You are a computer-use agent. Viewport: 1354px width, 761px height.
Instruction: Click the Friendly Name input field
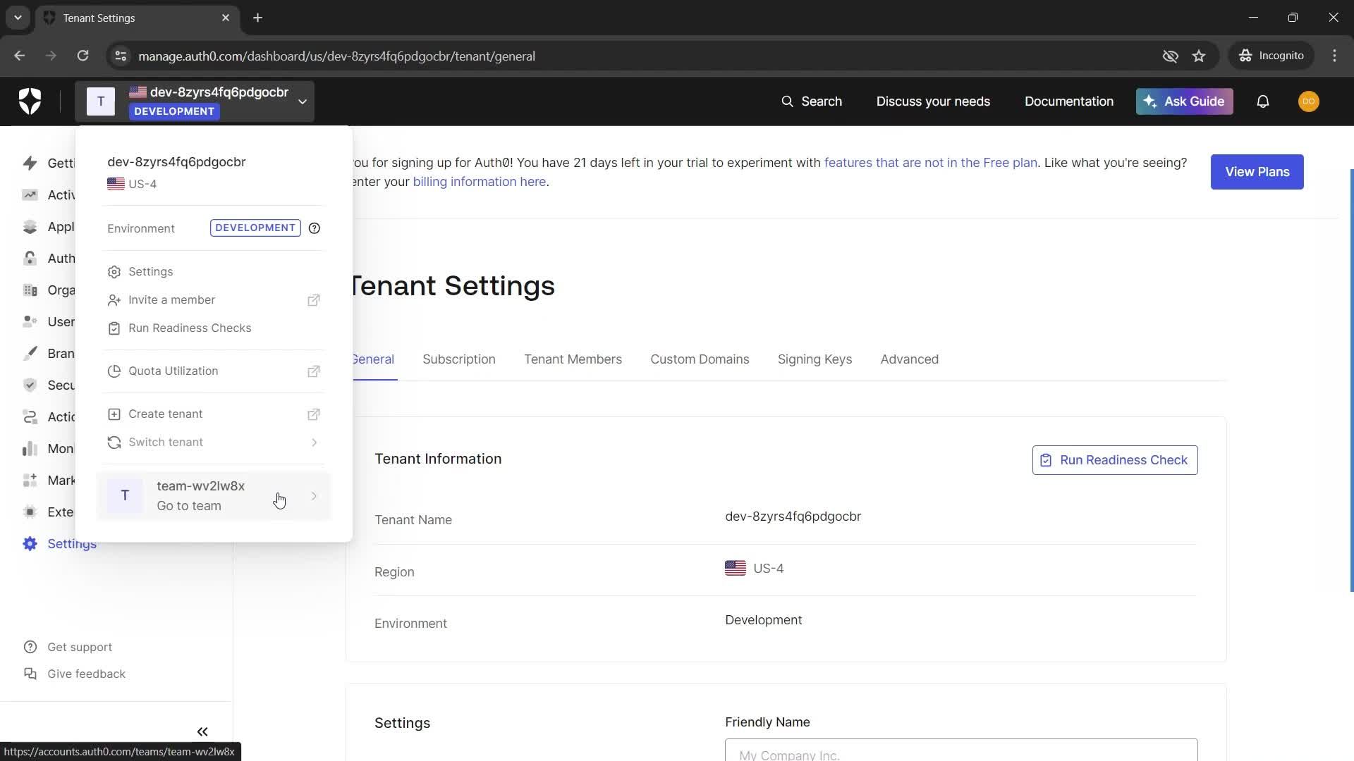pyautogui.click(x=961, y=750)
